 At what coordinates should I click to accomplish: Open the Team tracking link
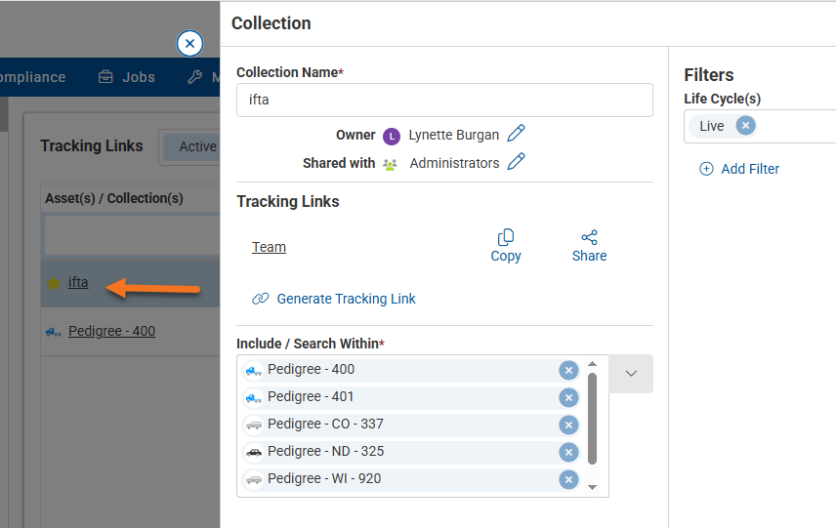coord(269,247)
